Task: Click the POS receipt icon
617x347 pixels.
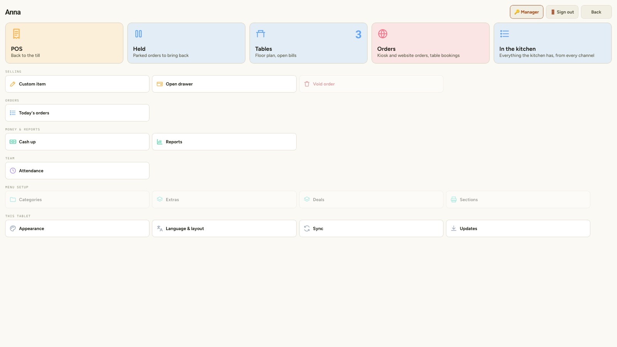Action: coord(16,34)
